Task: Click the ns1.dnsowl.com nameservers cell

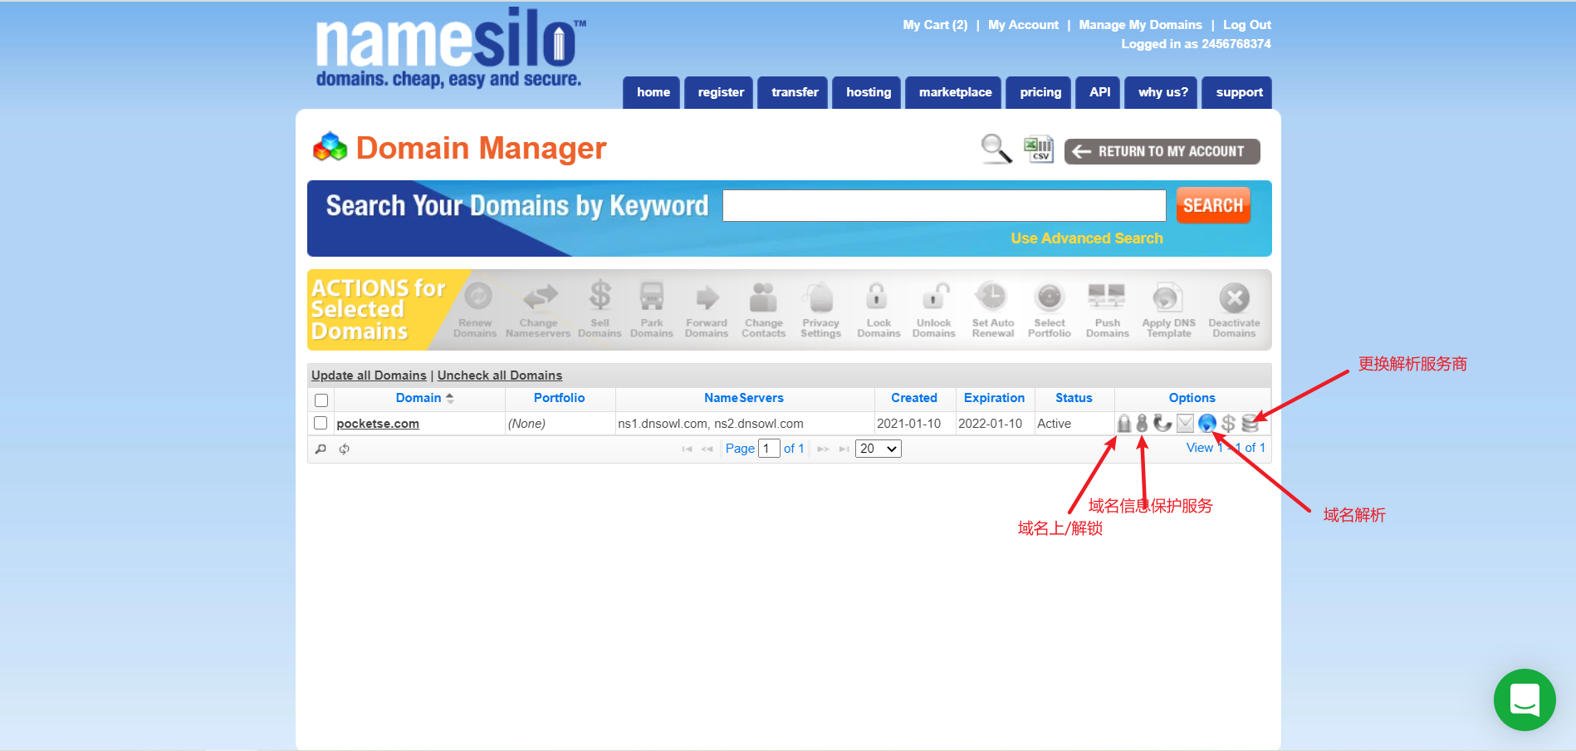Action: point(745,424)
